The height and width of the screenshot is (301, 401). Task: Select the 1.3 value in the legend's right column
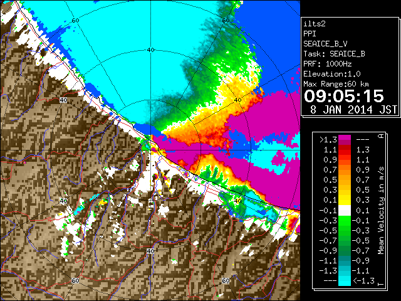click(x=363, y=150)
